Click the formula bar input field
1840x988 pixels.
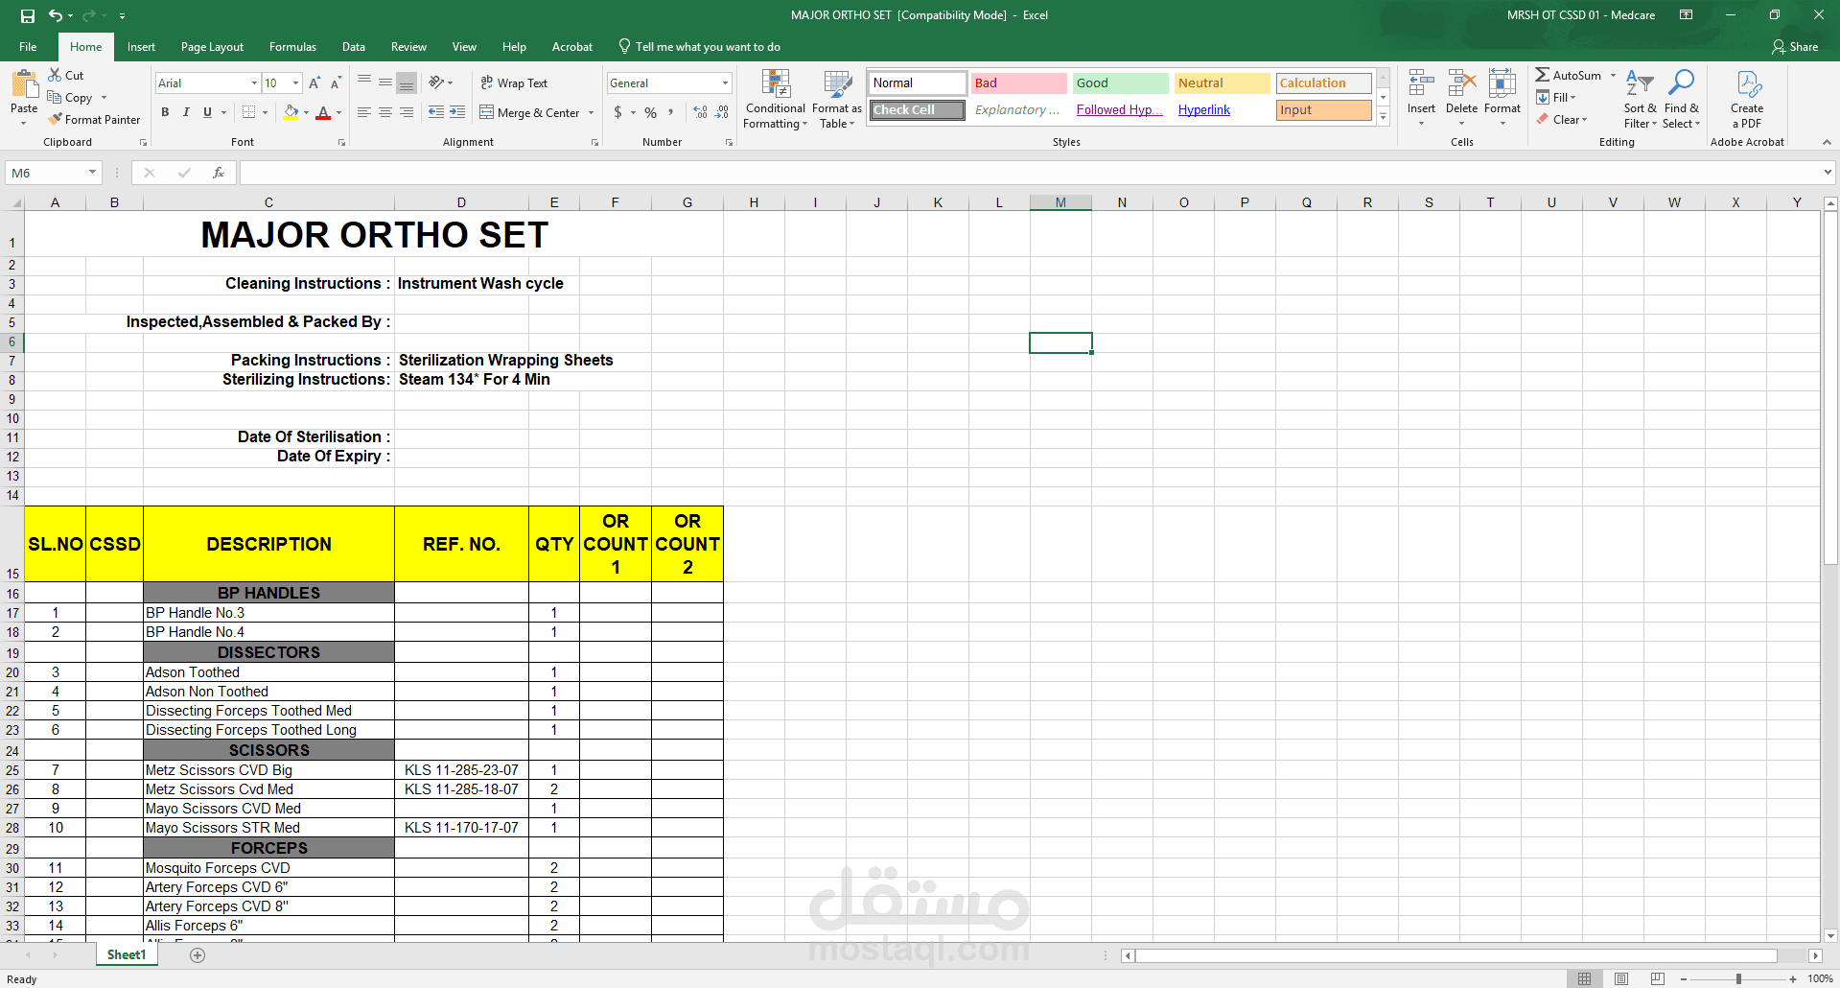point(1030,173)
